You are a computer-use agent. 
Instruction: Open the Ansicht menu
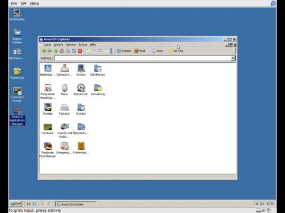tap(58, 45)
